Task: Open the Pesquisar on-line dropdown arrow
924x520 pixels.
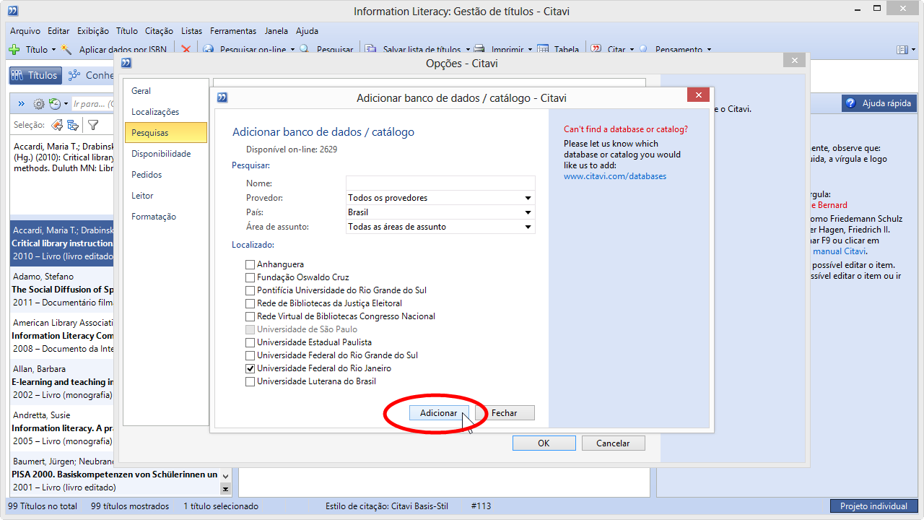Action: [292, 50]
